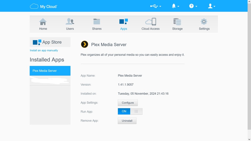
Task: Click Install an app manually link
Action: pos(44,51)
